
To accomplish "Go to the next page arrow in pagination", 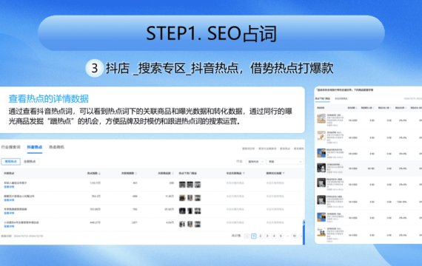I will pos(301,236).
